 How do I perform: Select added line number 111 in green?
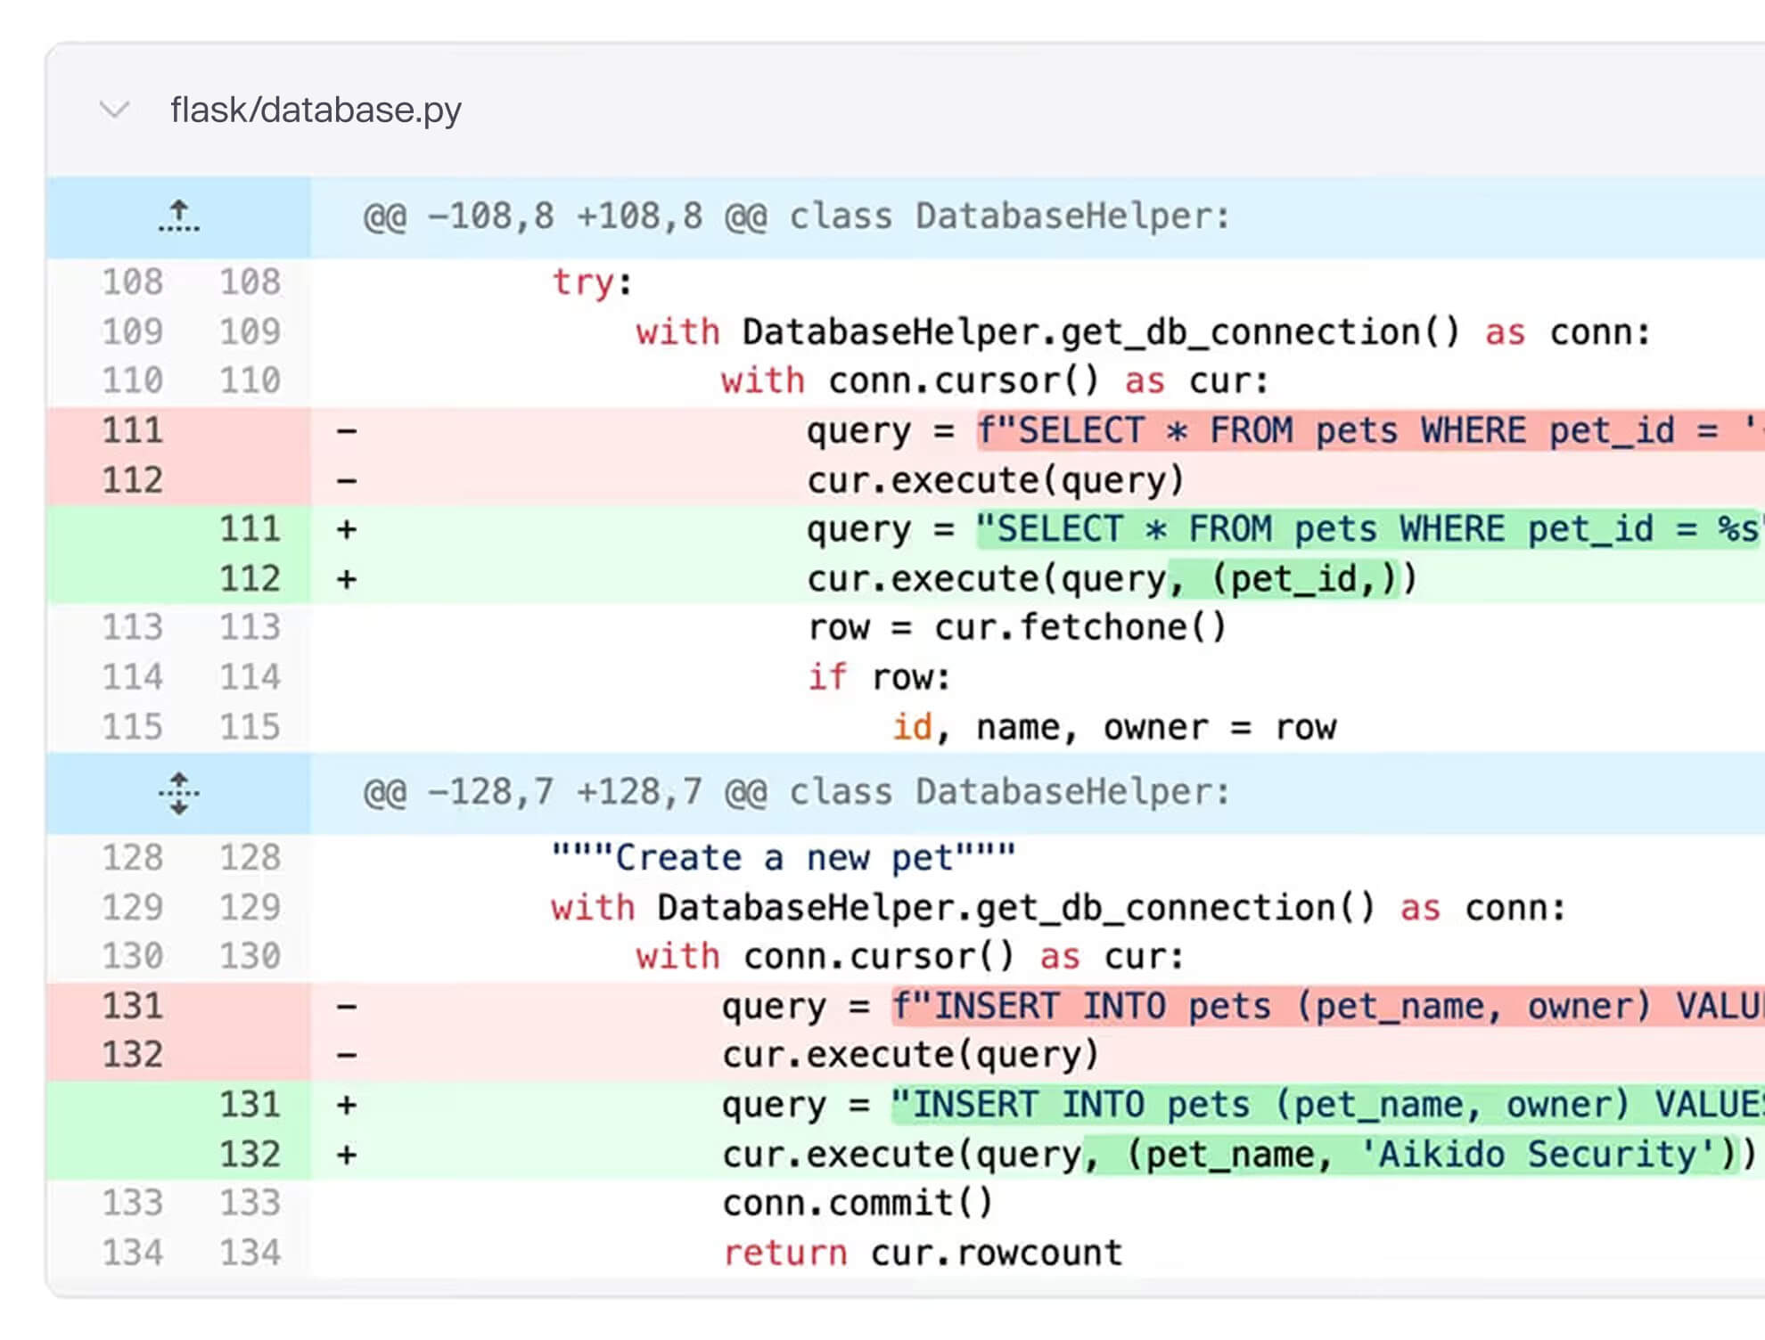(x=250, y=529)
